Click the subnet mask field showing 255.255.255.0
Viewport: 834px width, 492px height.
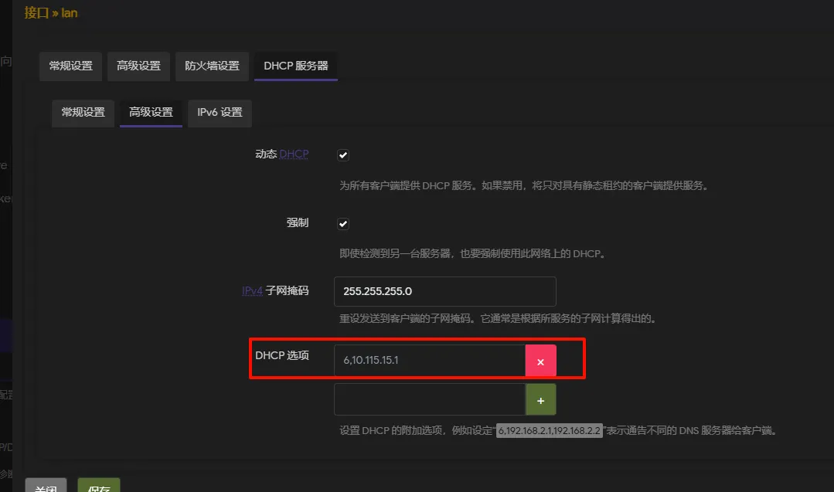(444, 291)
